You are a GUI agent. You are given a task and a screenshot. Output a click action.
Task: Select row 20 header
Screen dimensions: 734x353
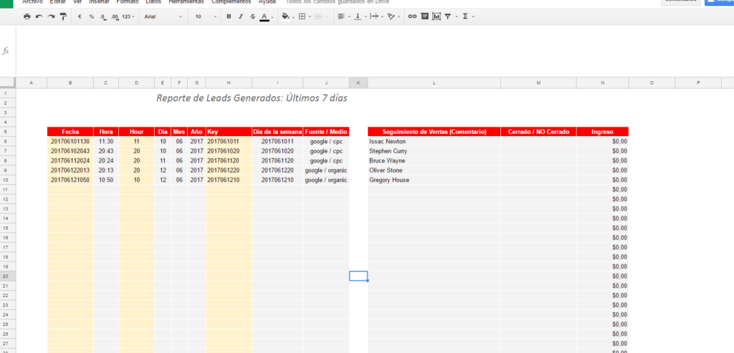click(x=8, y=276)
